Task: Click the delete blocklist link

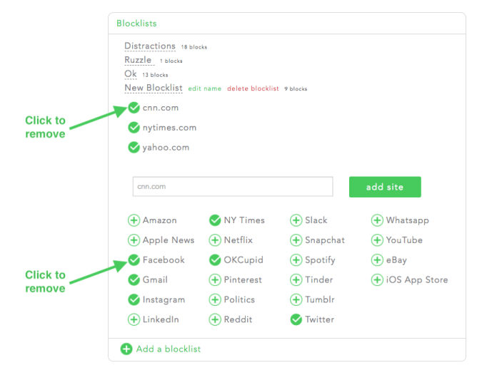Action: pos(253,89)
